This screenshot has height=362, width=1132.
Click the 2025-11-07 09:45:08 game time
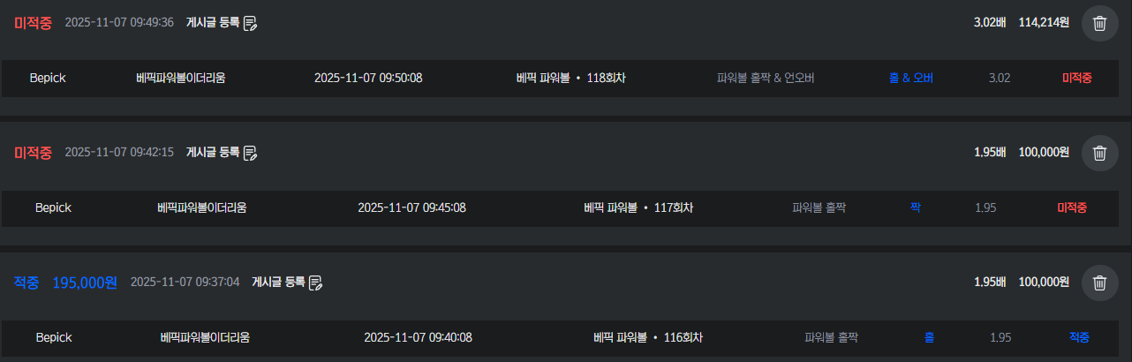pos(411,207)
